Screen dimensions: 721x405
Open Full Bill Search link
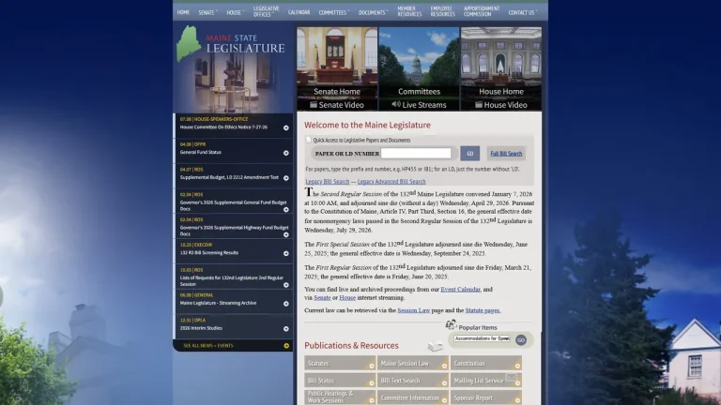point(506,154)
